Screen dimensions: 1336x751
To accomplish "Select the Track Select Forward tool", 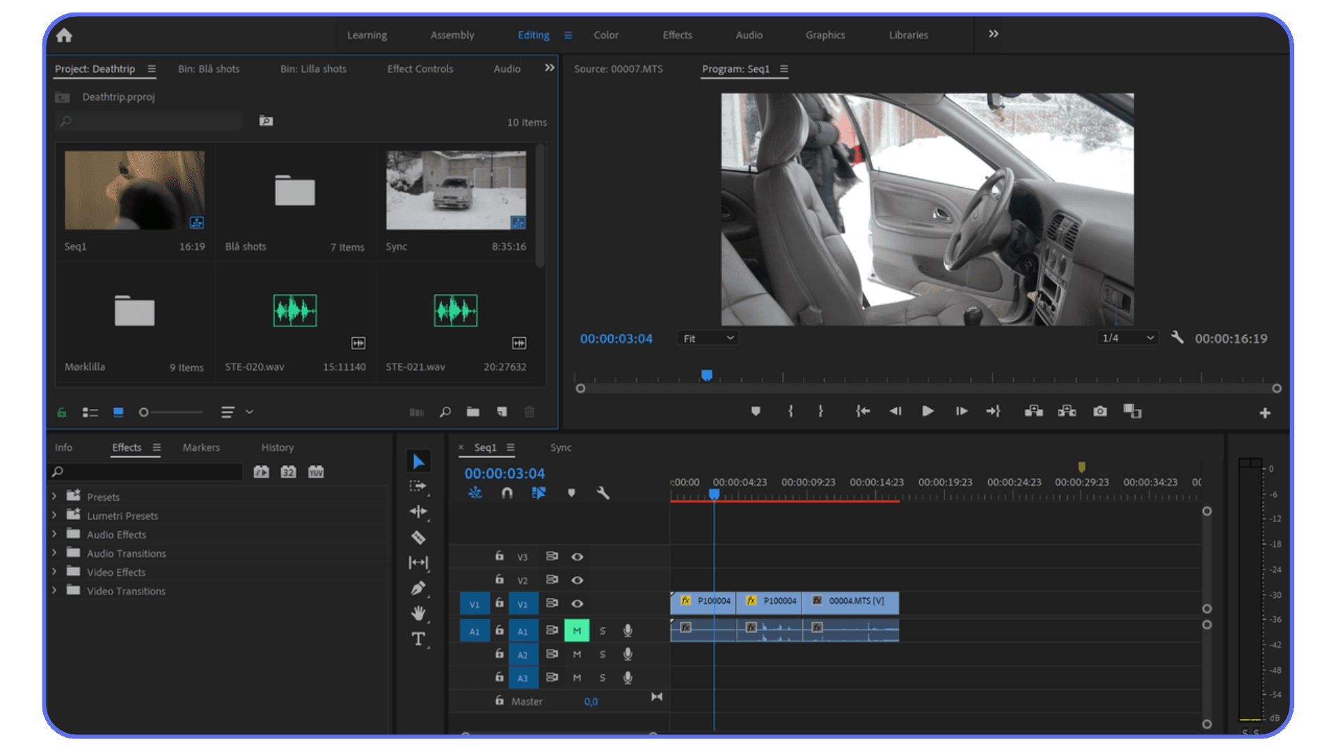I will [x=418, y=486].
